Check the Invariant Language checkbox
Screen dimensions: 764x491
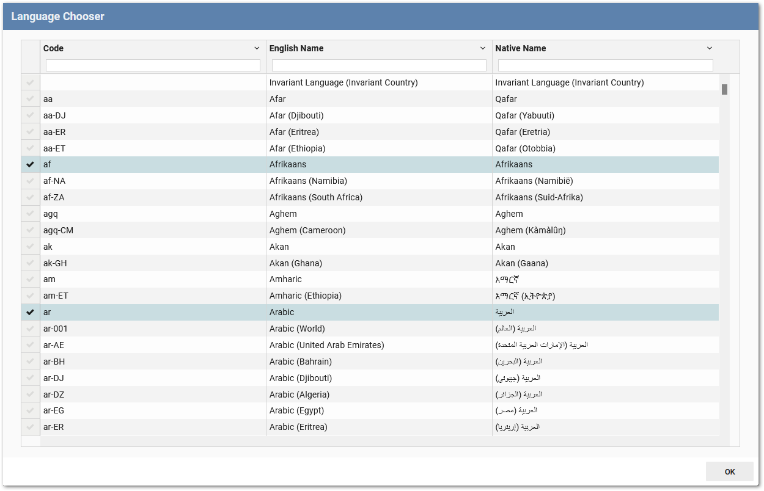coord(30,82)
